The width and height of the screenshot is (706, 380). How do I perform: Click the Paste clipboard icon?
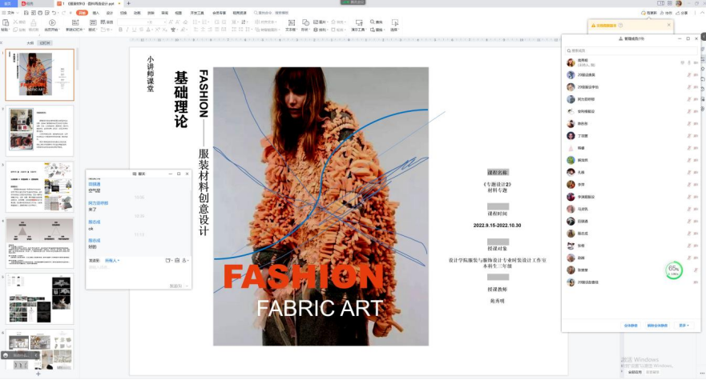click(x=6, y=22)
